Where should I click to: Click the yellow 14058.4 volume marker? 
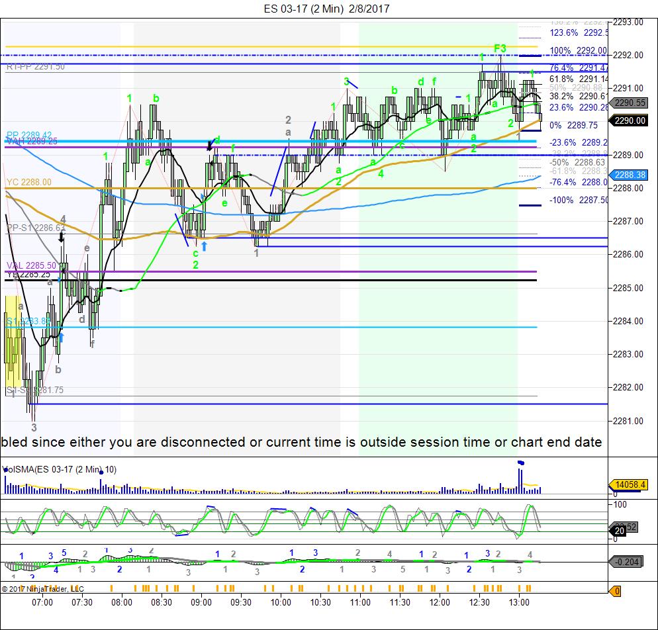coord(630,485)
